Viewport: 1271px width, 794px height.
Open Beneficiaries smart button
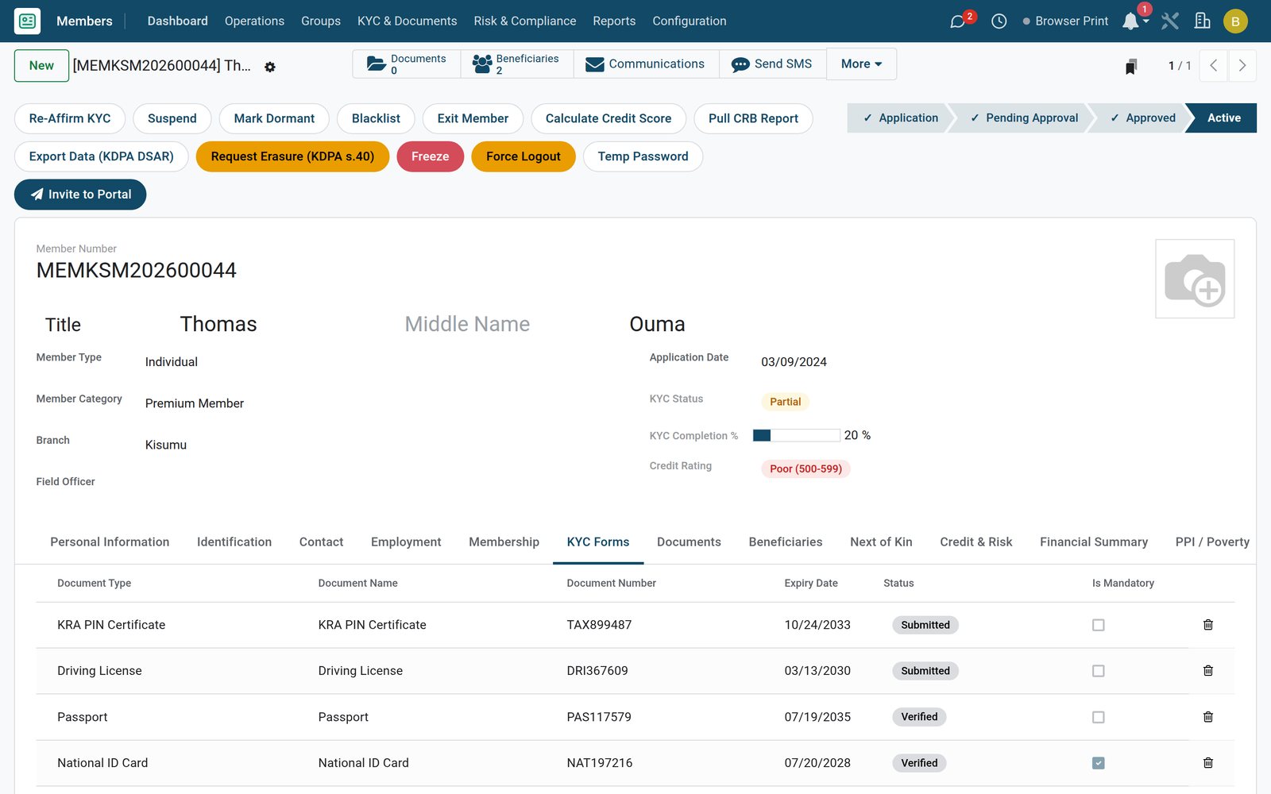(516, 64)
